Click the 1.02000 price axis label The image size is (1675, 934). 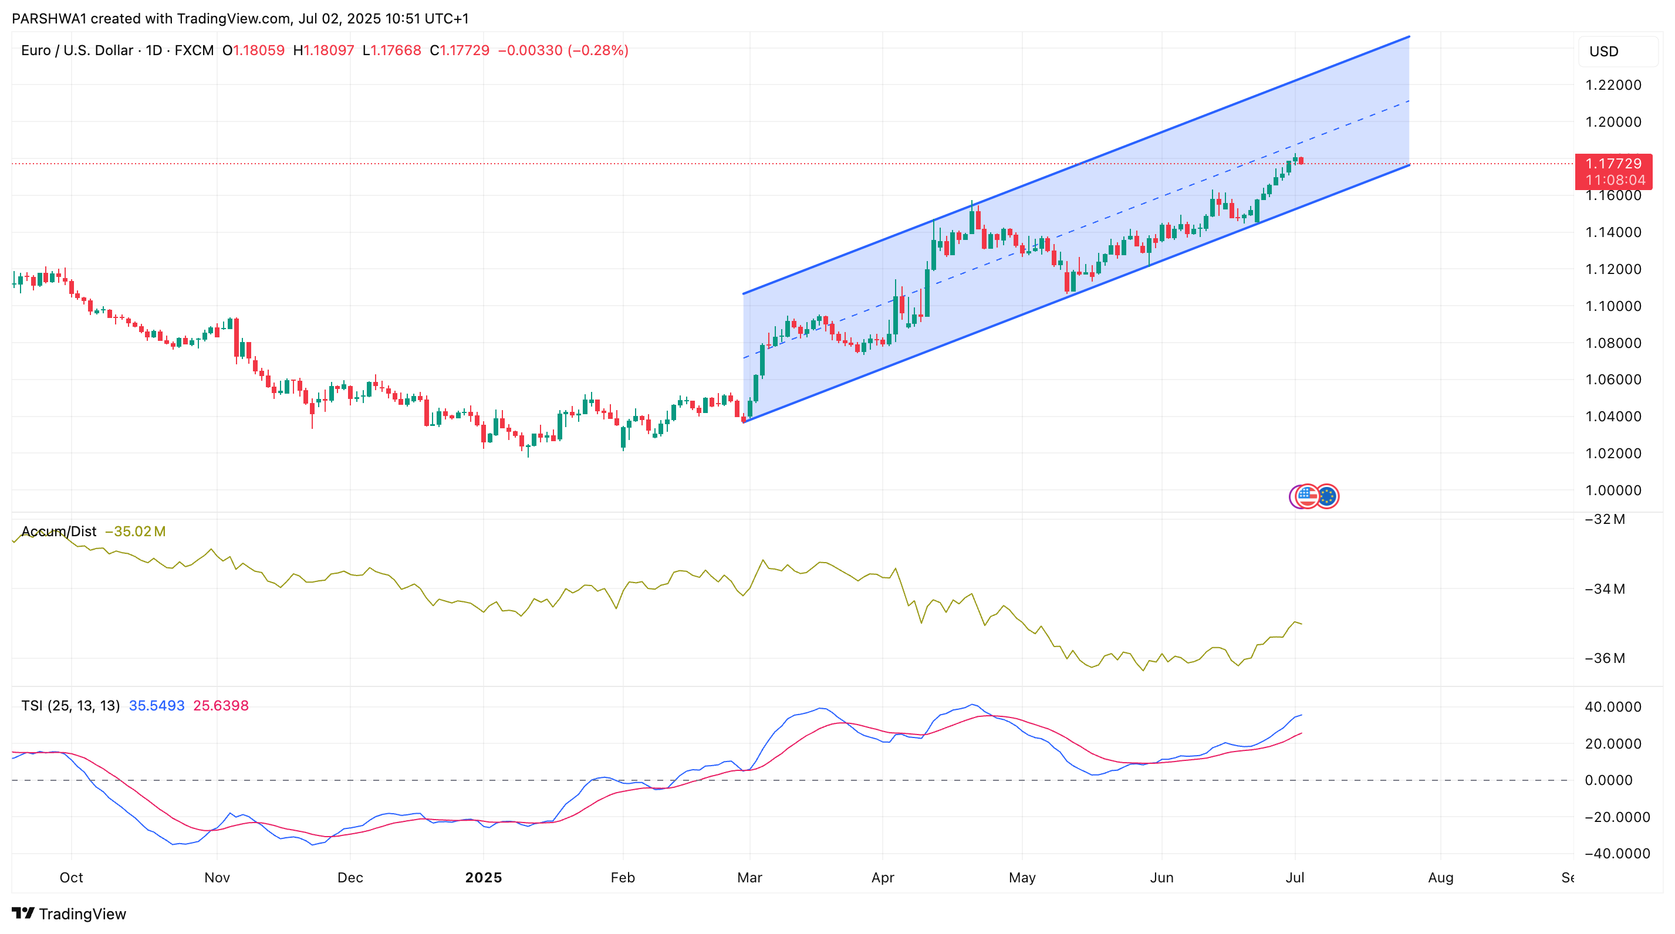[x=1613, y=453]
